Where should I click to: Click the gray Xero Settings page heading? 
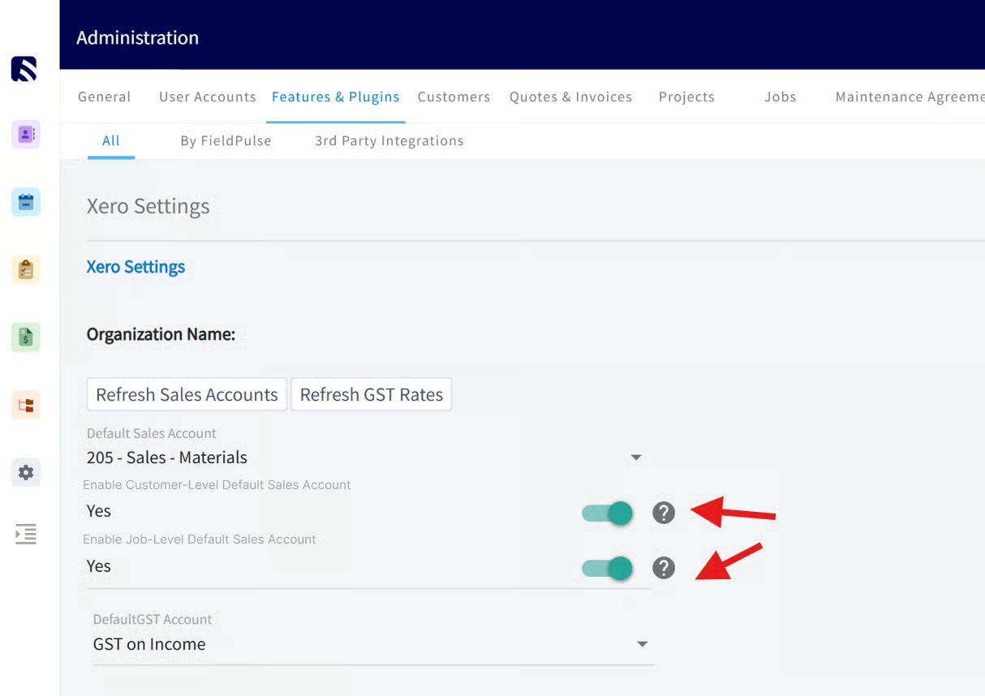(x=148, y=206)
